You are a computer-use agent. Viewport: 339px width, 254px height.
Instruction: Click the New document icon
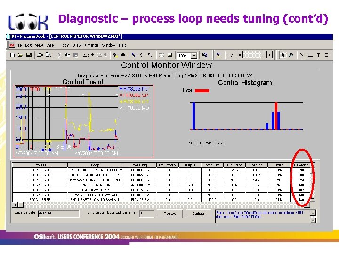click(12, 55)
